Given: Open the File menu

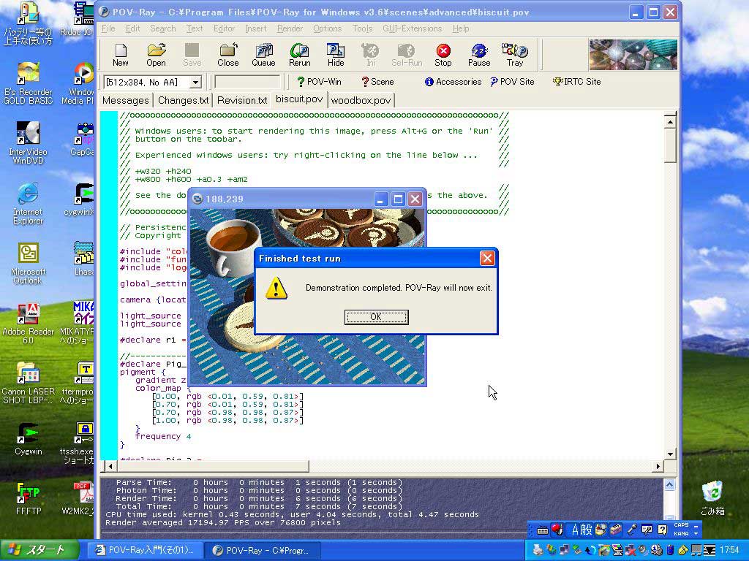Looking at the screenshot, I should click(108, 28).
